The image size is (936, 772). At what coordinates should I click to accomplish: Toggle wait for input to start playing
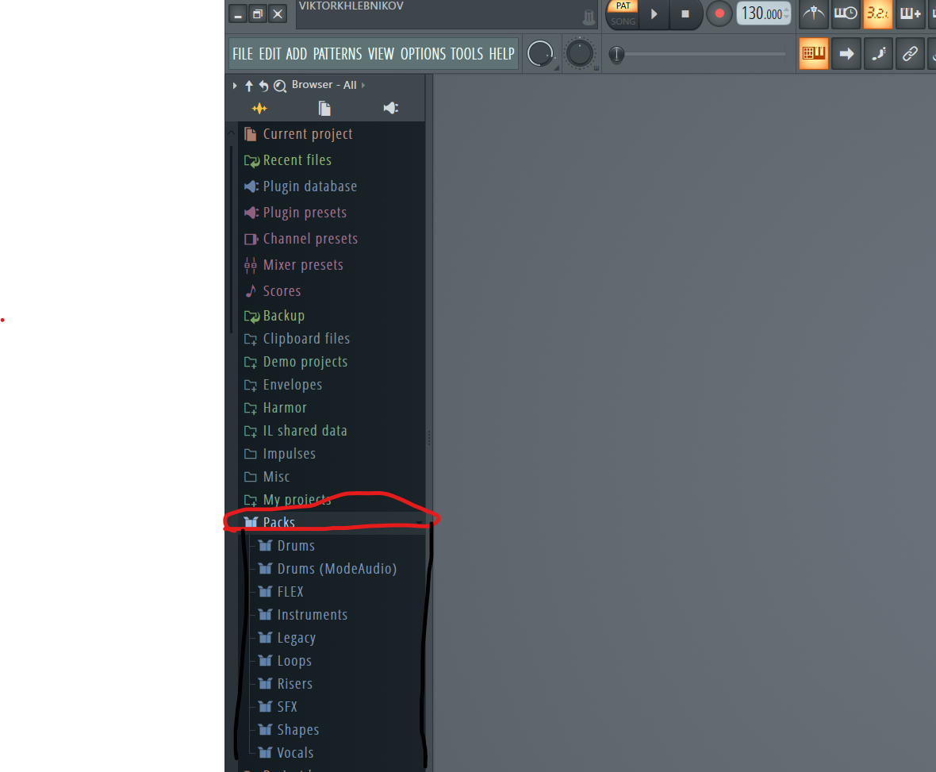pyautogui.click(x=846, y=13)
